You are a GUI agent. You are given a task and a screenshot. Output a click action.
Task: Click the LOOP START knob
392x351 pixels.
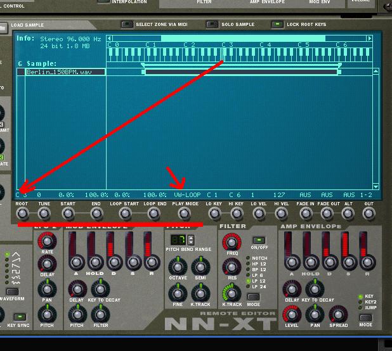125,214
